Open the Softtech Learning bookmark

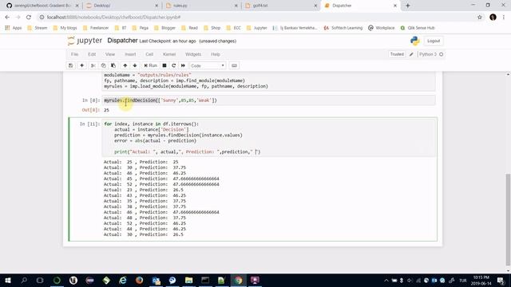(x=343, y=28)
